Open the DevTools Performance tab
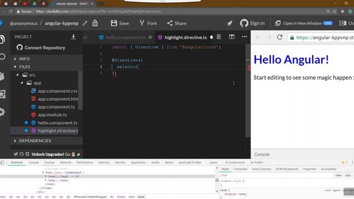Screen dimensions: 354x199 pyautogui.click(x=85, y=163)
